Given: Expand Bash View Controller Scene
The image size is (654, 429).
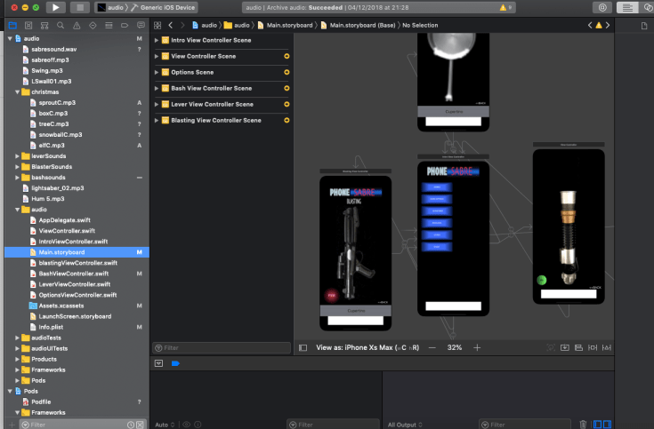Looking at the screenshot, I should coord(157,88).
